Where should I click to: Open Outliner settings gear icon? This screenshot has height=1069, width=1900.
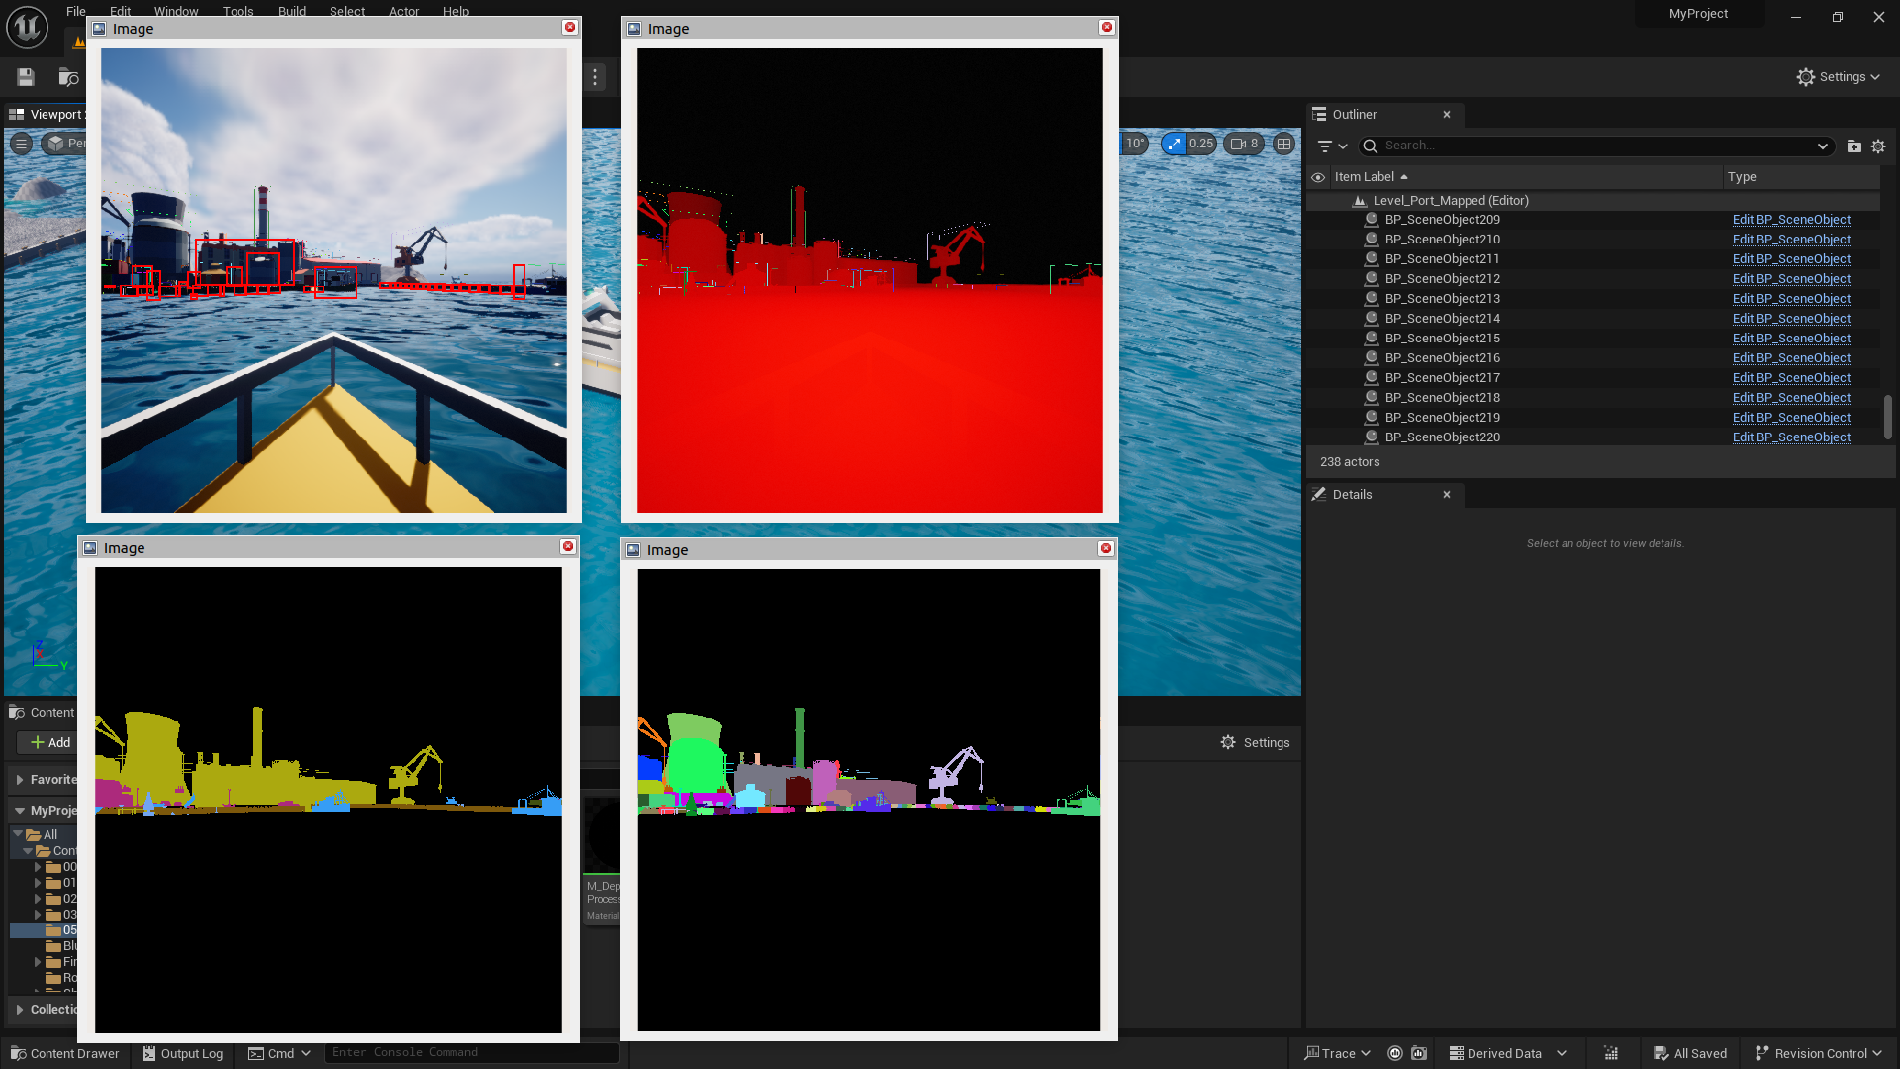pyautogui.click(x=1878, y=146)
